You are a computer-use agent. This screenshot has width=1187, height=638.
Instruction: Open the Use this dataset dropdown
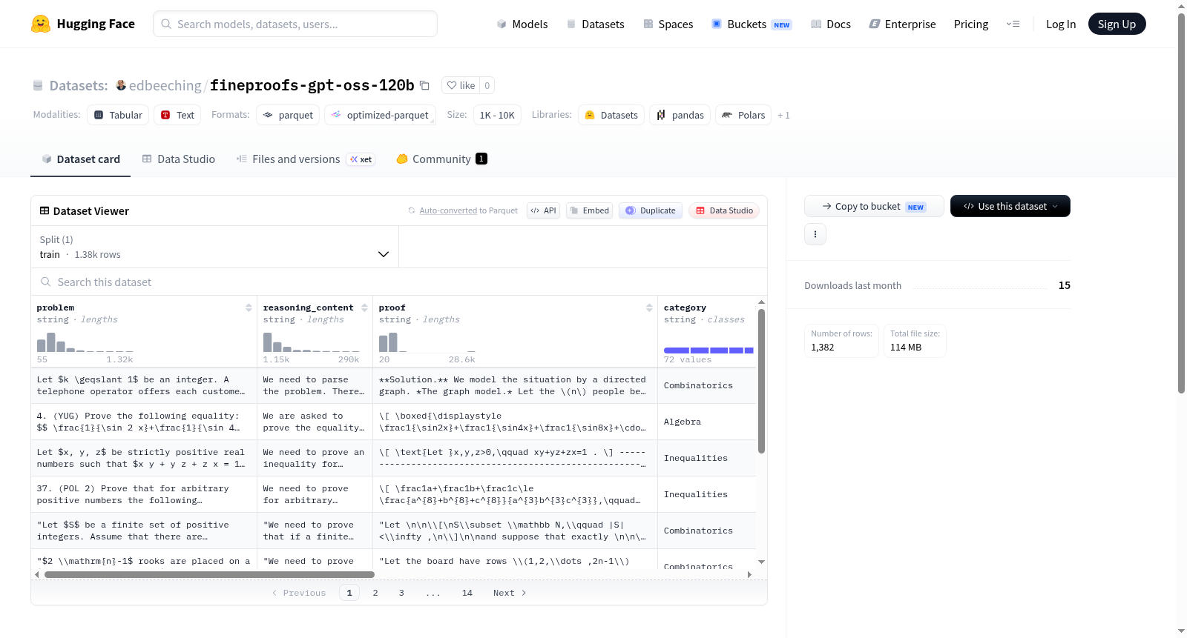[x=1010, y=206]
